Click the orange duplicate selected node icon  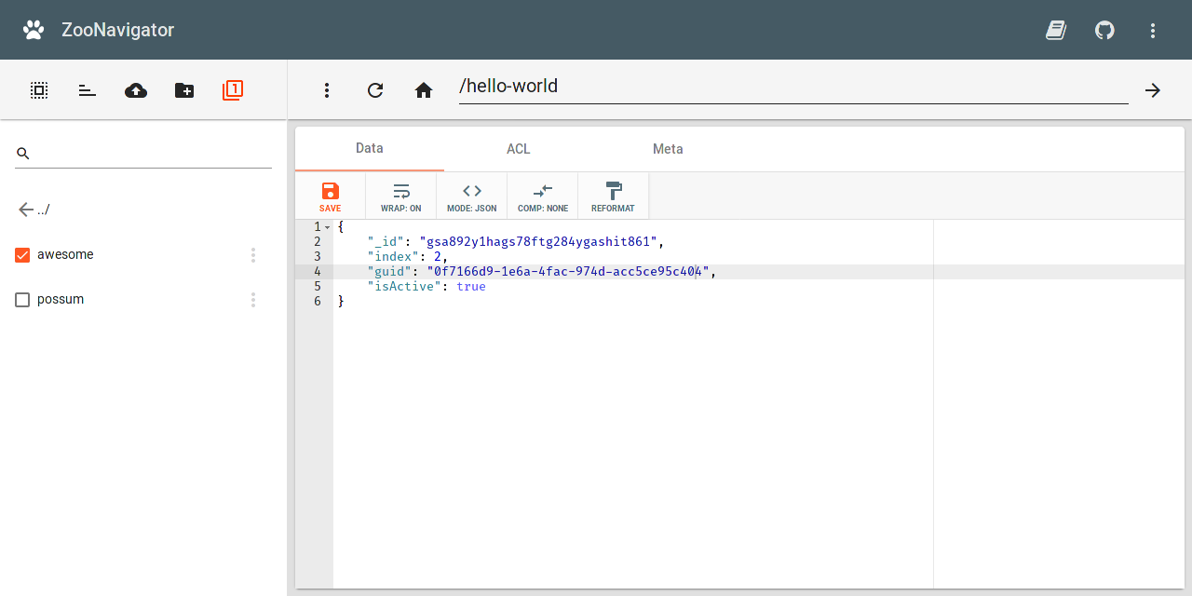[x=233, y=90]
